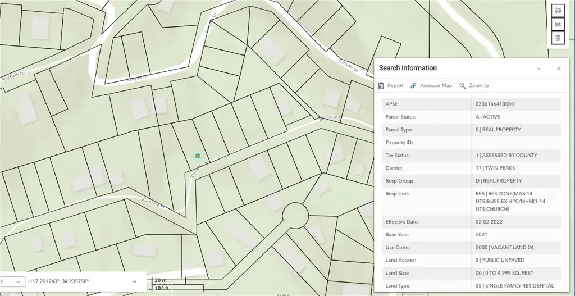Screen dimensions: 575x296
Task: Click the trash can clear icon
Action: pyautogui.click(x=558, y=38)
